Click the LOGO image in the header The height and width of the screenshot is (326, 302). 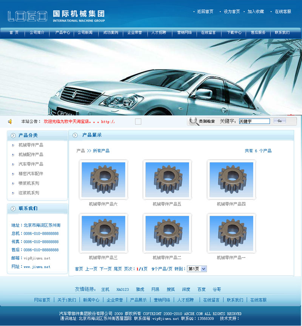28,16
